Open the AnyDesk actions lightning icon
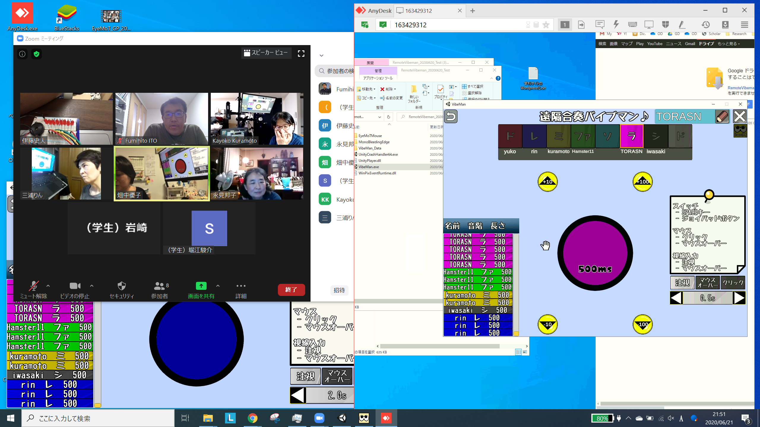Screen dimensions: 760x427 click(x=616, y=25)
